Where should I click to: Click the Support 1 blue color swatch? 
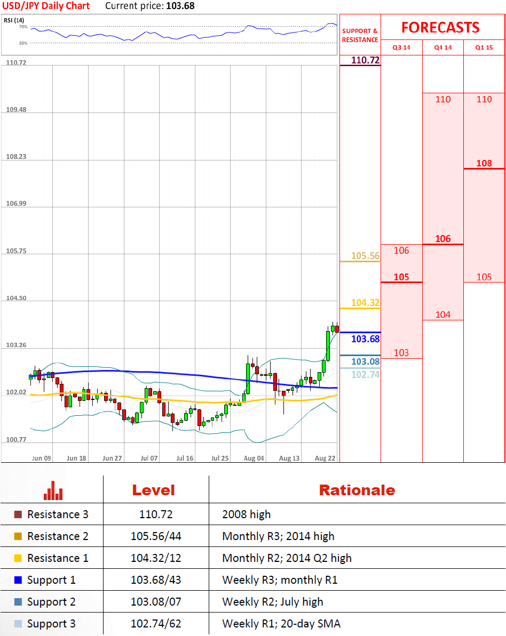point(18,580)
